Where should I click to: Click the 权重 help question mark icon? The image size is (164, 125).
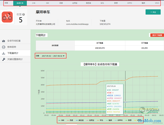coord(23,14)
